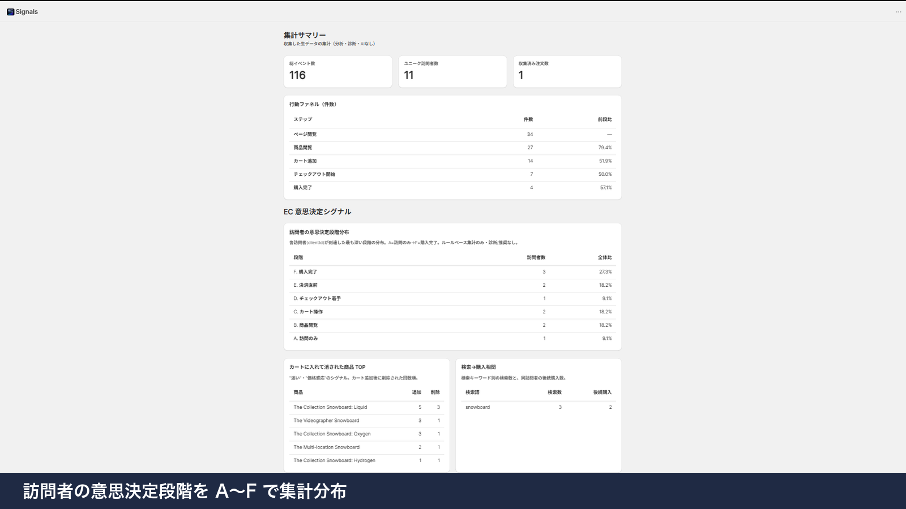Select the E. 決済直前 stage row
Viewport: 906px width, 509px height.
click(452, 286)
